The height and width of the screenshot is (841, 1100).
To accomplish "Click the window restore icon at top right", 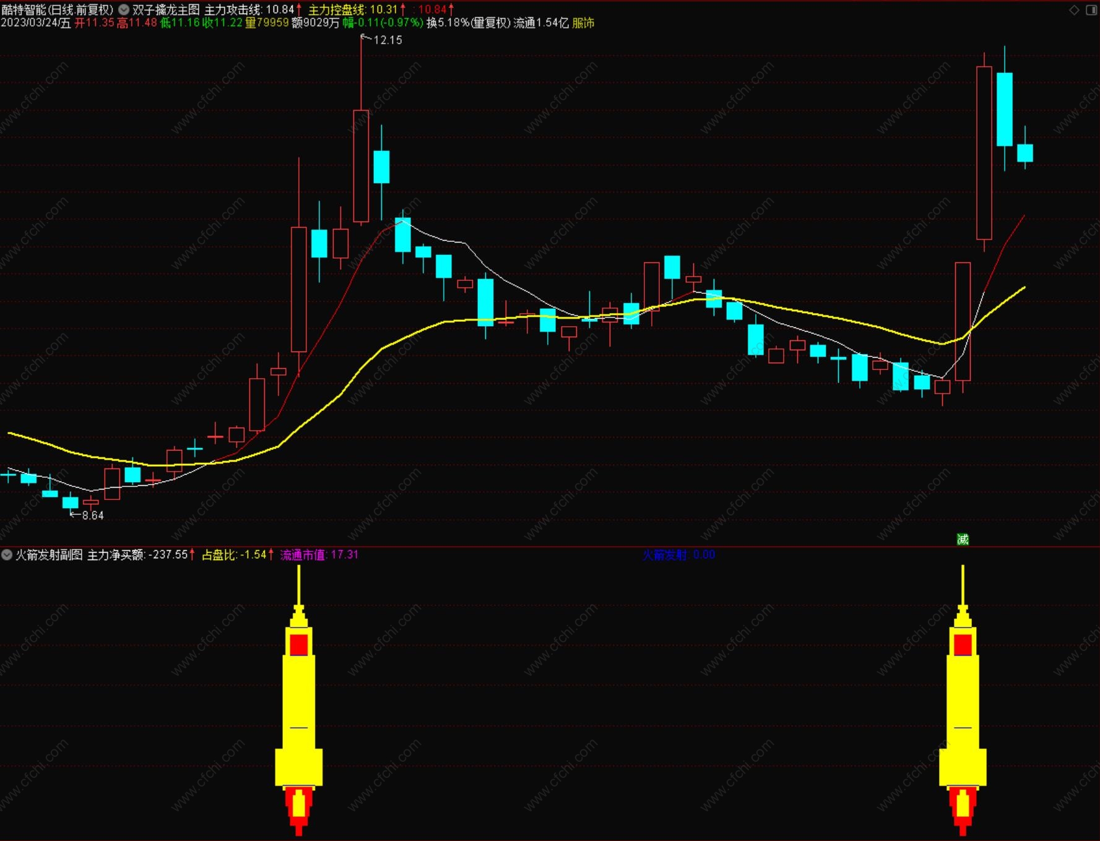I will pos(1091,10).
